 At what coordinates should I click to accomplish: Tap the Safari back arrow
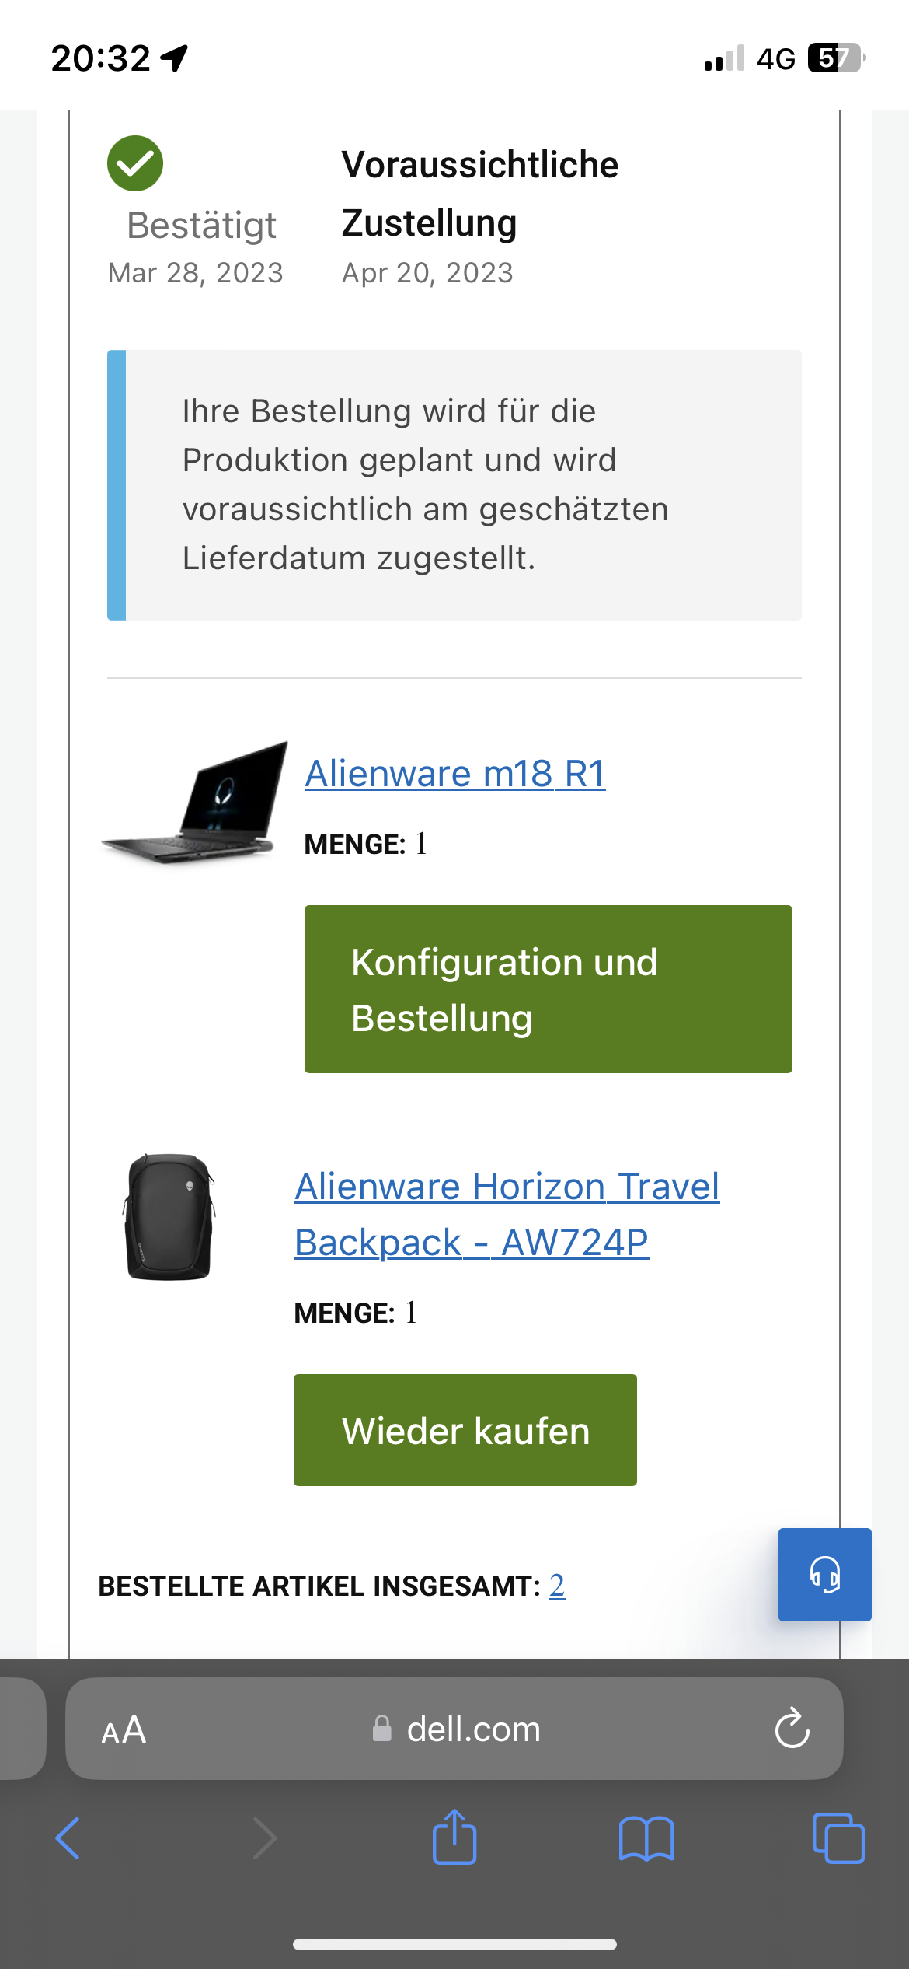tap(68, 1838)
